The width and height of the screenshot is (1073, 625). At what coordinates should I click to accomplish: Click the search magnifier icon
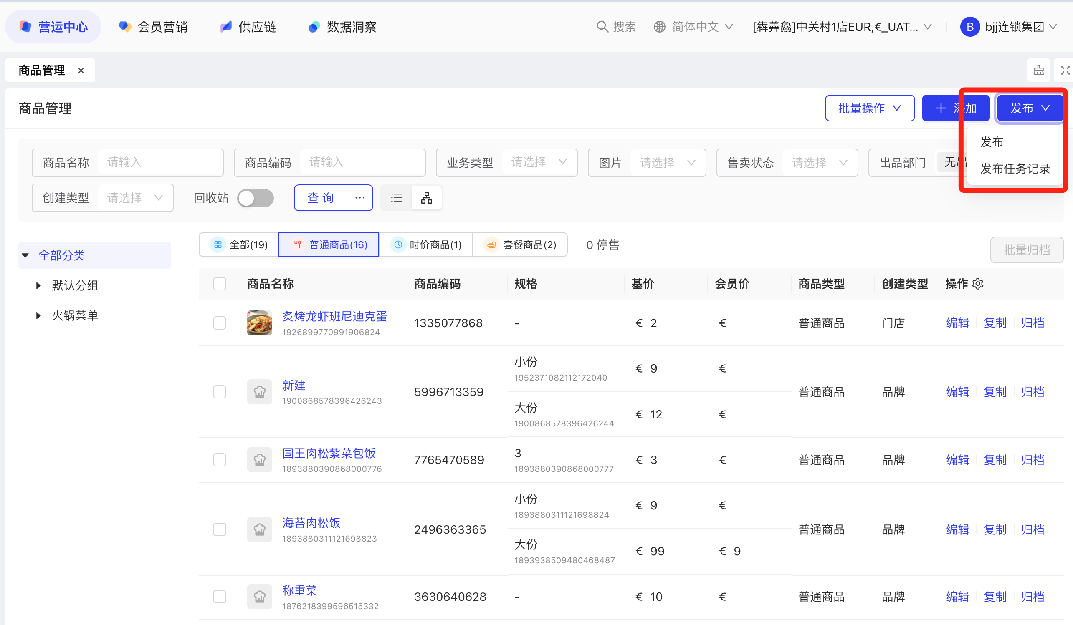tap(602, 27)
